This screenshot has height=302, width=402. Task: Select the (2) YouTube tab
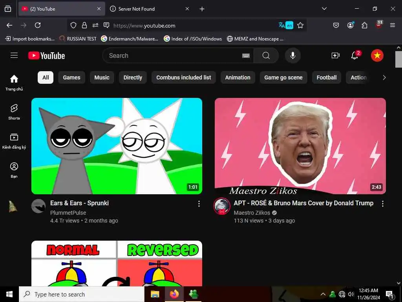click(62, 9)
